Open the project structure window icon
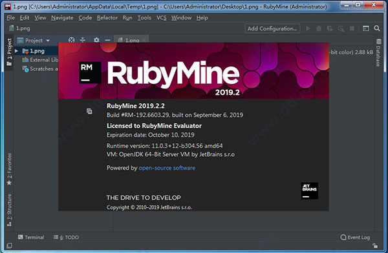This screenshot has width=388, height=253. pos(366,28)
